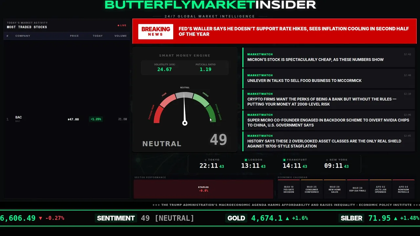420x236 pixels.
Task: Select the BAC stock row name
Action: (18, 117)
